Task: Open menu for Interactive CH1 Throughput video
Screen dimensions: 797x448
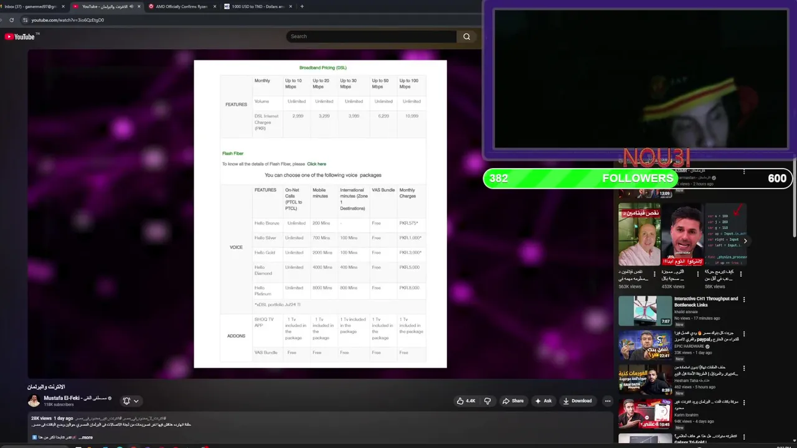Action: [x=743, y=299]
